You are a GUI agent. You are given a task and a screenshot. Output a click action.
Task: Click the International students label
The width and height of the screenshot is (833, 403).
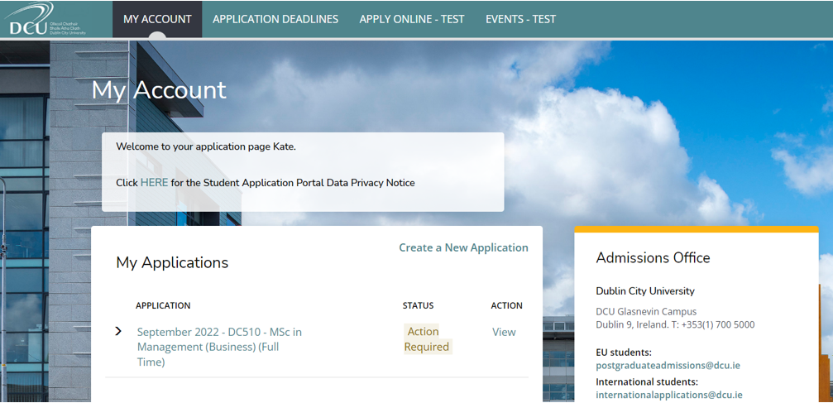coord(647,381)
